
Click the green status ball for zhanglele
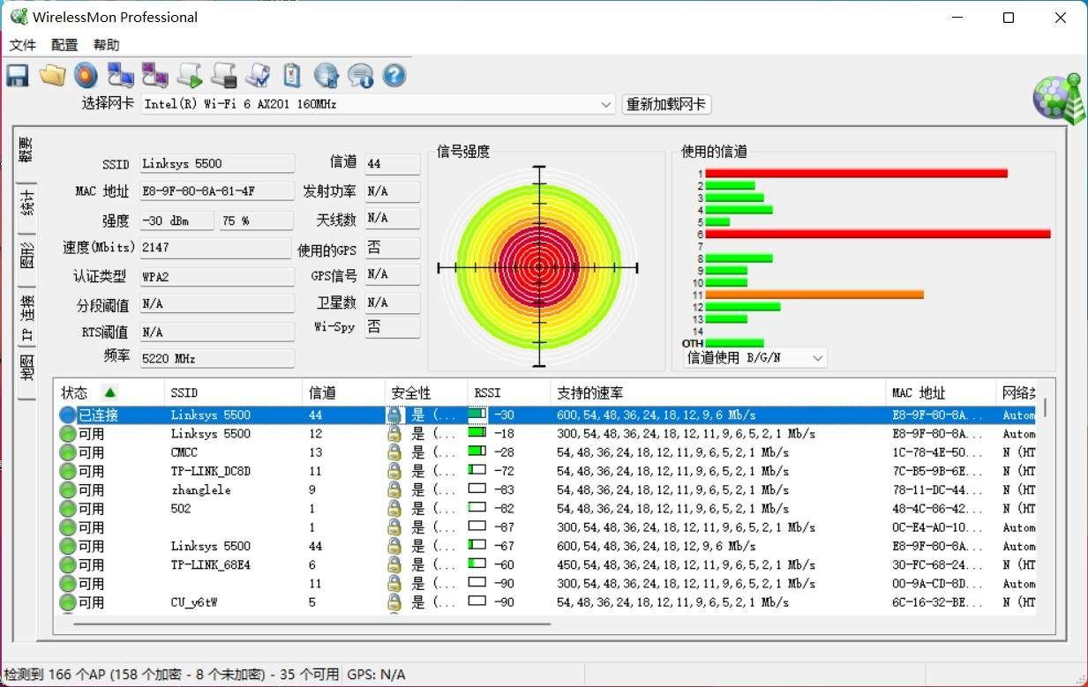click(68, 489)
